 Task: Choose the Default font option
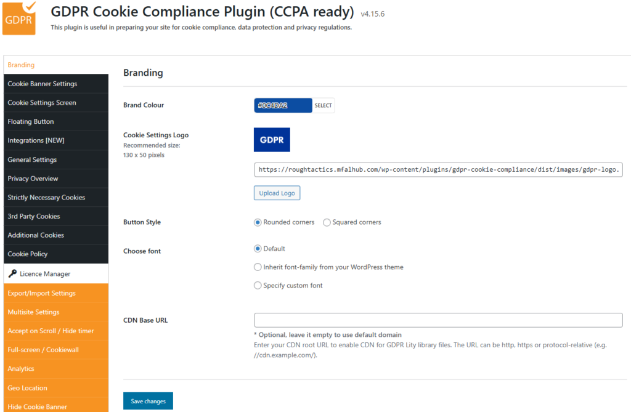coord(258,249)
